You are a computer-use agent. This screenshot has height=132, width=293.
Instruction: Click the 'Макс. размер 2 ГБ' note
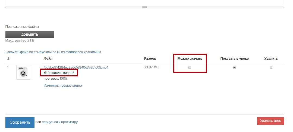pos(20,41)
